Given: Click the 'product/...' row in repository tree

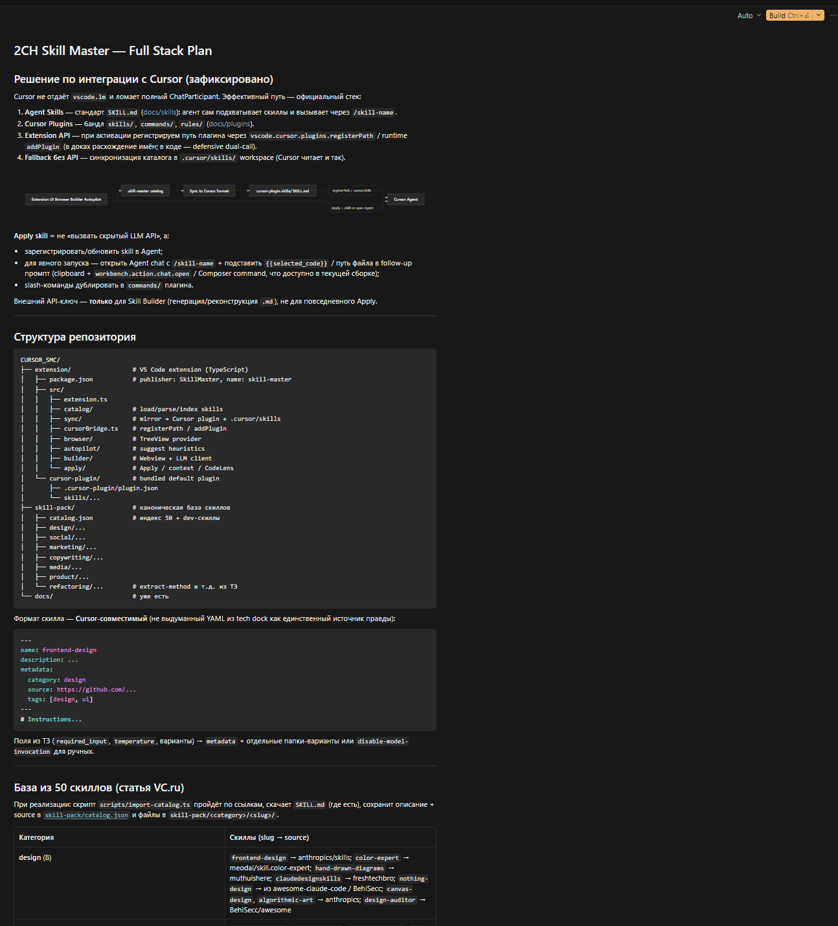Looking at the screenshot, I should (x=69, y=577).
